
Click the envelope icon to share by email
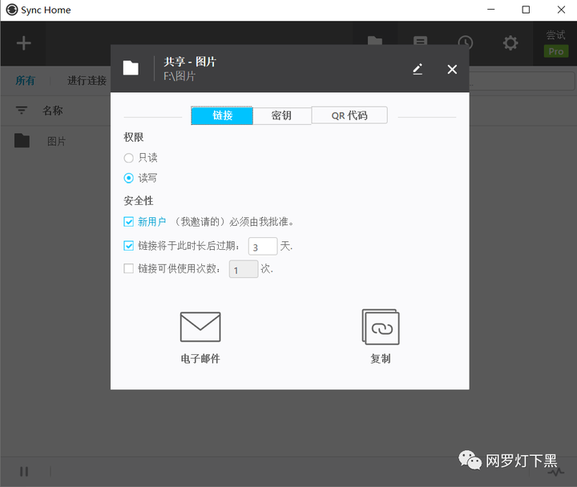(x=200, y=327)
